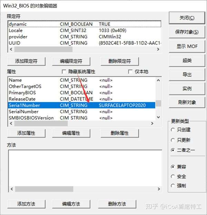Image resolution: width=207 pixels, height=215 pixels.
Task: Enable the 仅本地 checkbox
Action: (130, 71)
